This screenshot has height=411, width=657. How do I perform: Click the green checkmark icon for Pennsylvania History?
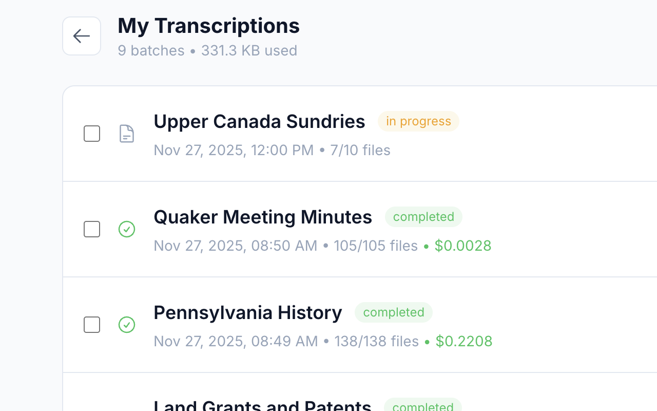tap(127, 325)
